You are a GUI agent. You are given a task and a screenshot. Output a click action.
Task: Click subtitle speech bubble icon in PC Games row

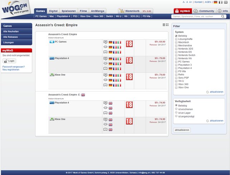(105, 42)
